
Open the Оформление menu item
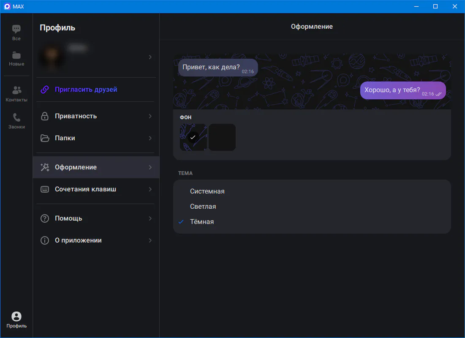[x=76, y=167]
